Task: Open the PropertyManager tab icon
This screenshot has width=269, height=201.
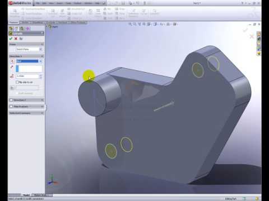Action: [16, 28]
